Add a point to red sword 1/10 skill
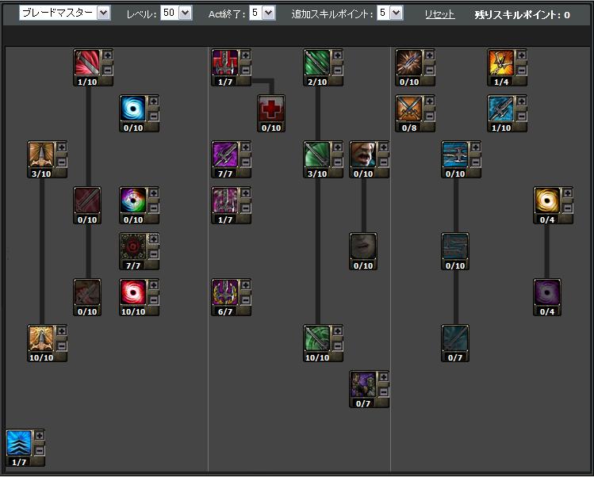The width and height of the screenshot is (594, 477). tap(108, 55)
